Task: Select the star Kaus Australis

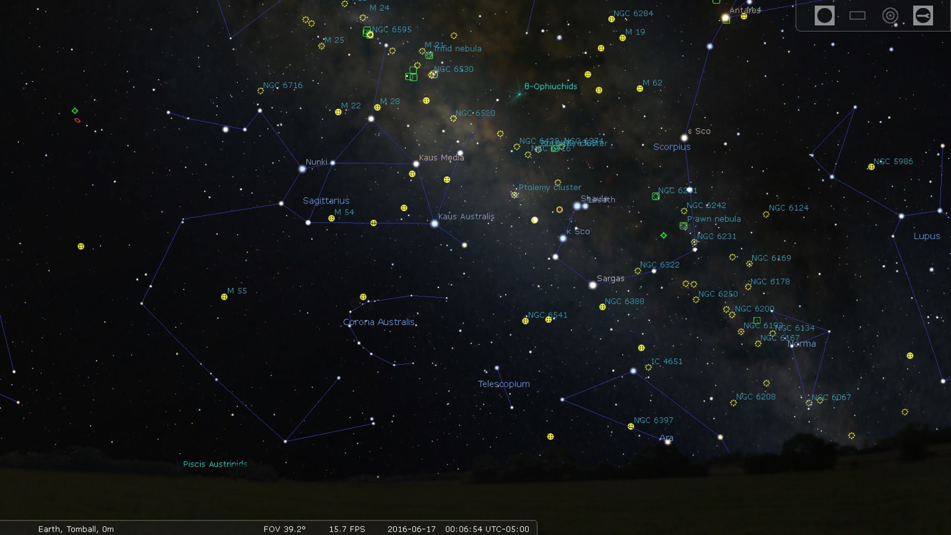Action: [x=435, y=224]
